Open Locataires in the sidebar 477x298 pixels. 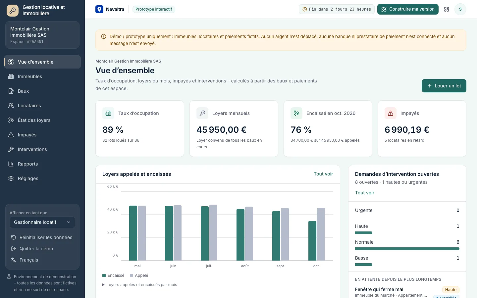[x=42, y=106]
